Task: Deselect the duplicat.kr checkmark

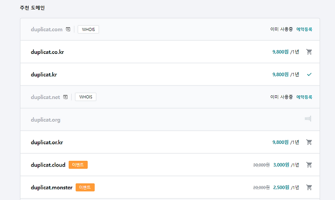Action: [x=309, y=74]
